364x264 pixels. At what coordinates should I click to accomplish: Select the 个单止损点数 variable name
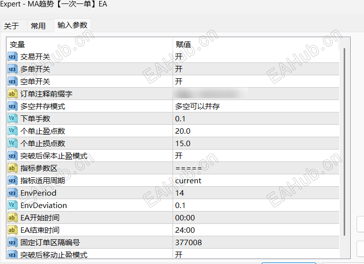coord(43,144)
